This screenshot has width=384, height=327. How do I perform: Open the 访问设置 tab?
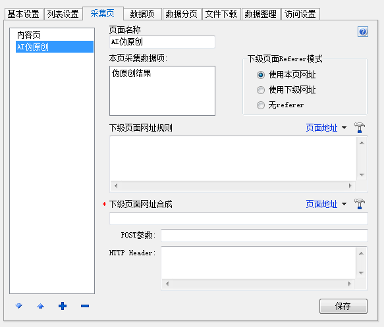click(300, 14)
